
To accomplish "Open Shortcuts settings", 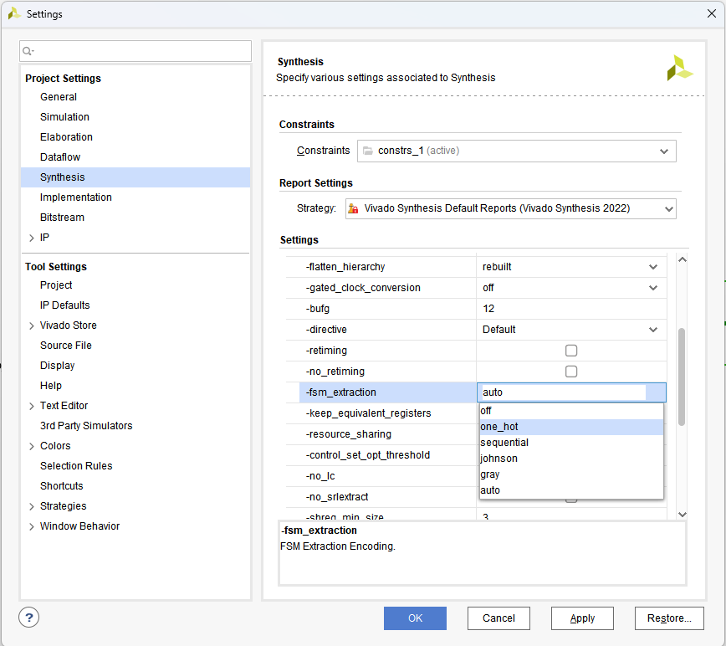I will point(62,486).
